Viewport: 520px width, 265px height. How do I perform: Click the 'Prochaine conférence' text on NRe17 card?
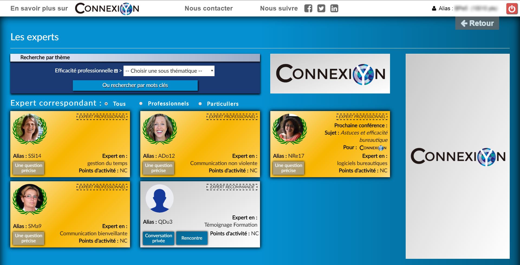tap(361, 125)
